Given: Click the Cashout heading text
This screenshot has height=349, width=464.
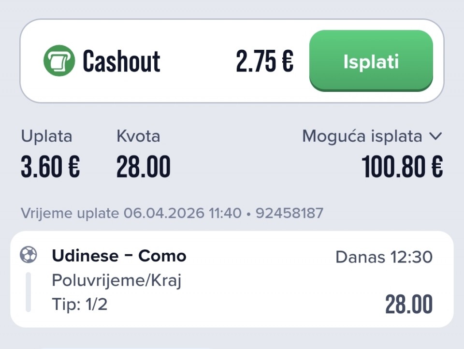Looking at the screenshot, I should pyautogui.click(x=121, y=61).
